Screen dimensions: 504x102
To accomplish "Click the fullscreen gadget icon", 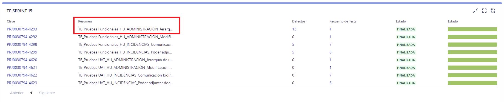I will tap(484, 11).
